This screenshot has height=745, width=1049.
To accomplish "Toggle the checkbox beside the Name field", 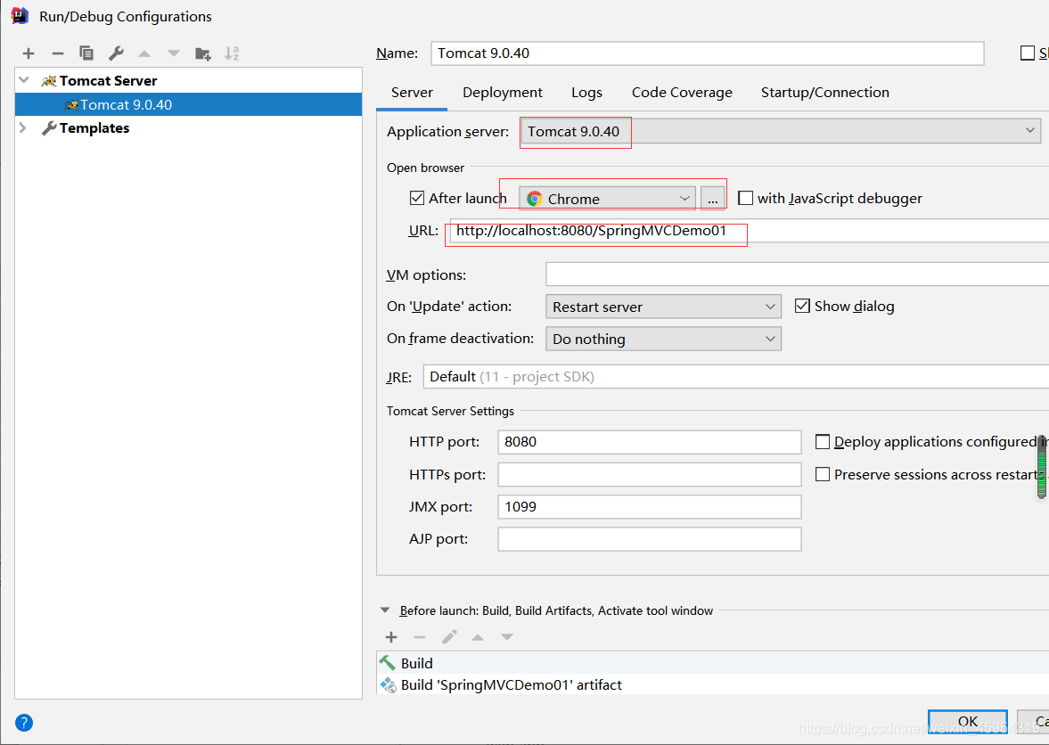I will click(x=1028, y=53).
